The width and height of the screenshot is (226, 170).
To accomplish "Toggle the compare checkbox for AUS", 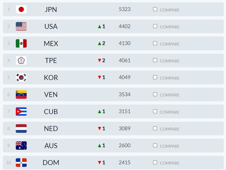I will click(155, 145).
